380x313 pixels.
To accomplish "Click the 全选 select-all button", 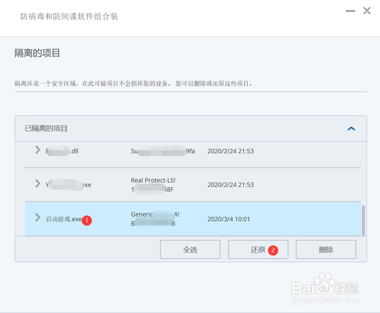I will pyautogui.click(x=190, y=249).
